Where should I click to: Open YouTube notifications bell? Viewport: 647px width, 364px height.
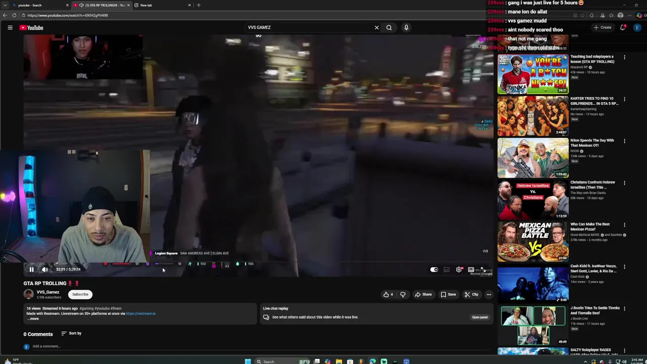[623, 27]
